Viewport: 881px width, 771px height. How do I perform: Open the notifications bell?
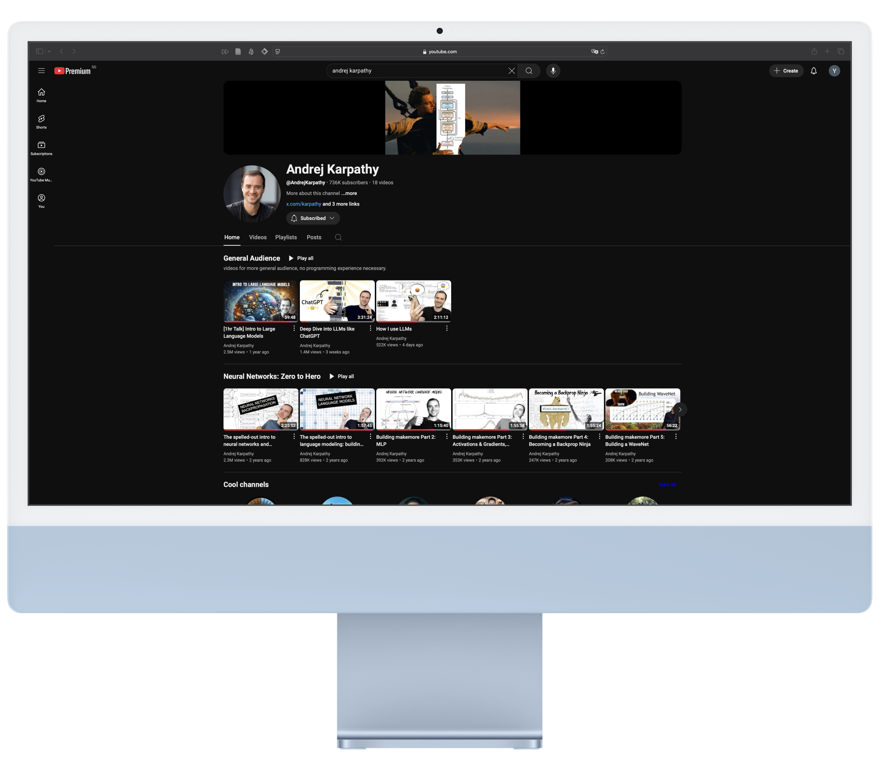[813, 70]
